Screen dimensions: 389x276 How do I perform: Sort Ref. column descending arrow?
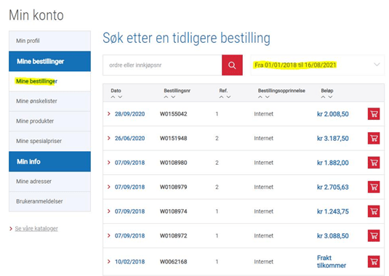228,97
